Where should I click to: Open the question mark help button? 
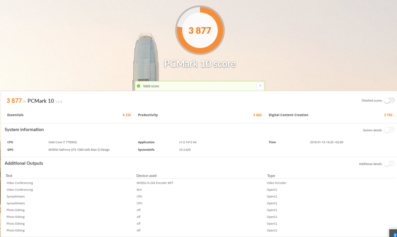(x=260, y=86)
